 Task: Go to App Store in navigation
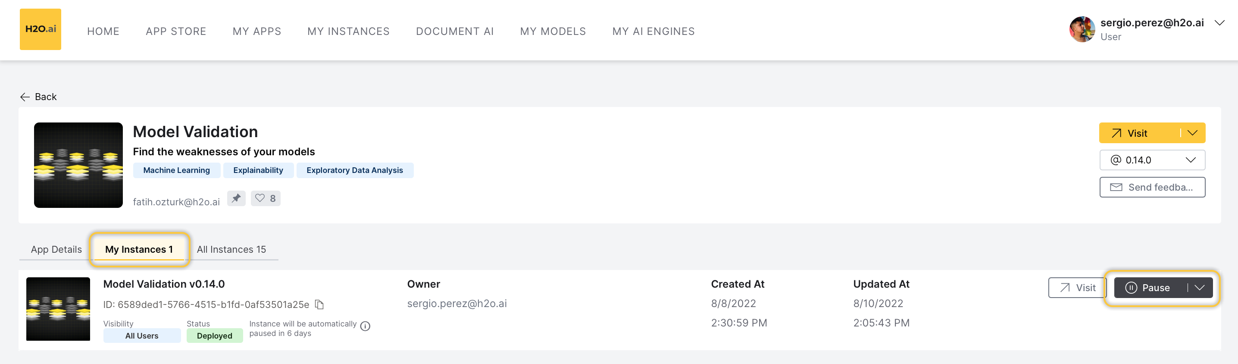[176, 31]
